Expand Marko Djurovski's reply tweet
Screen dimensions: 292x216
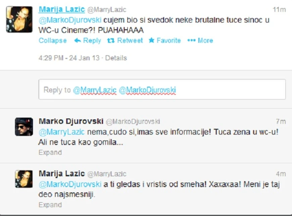50,152
